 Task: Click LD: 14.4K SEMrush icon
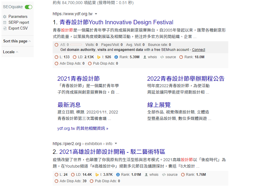pyautogui.click(x=73, y=175)
